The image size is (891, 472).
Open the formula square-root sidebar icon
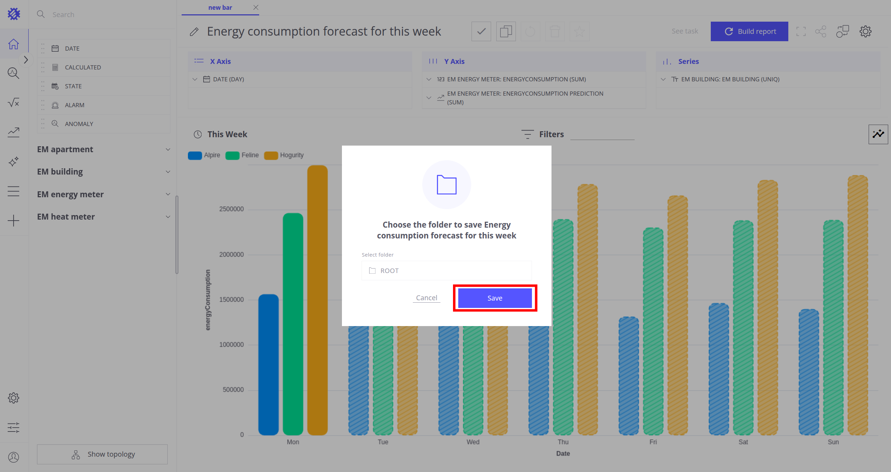tap(14, 103)
